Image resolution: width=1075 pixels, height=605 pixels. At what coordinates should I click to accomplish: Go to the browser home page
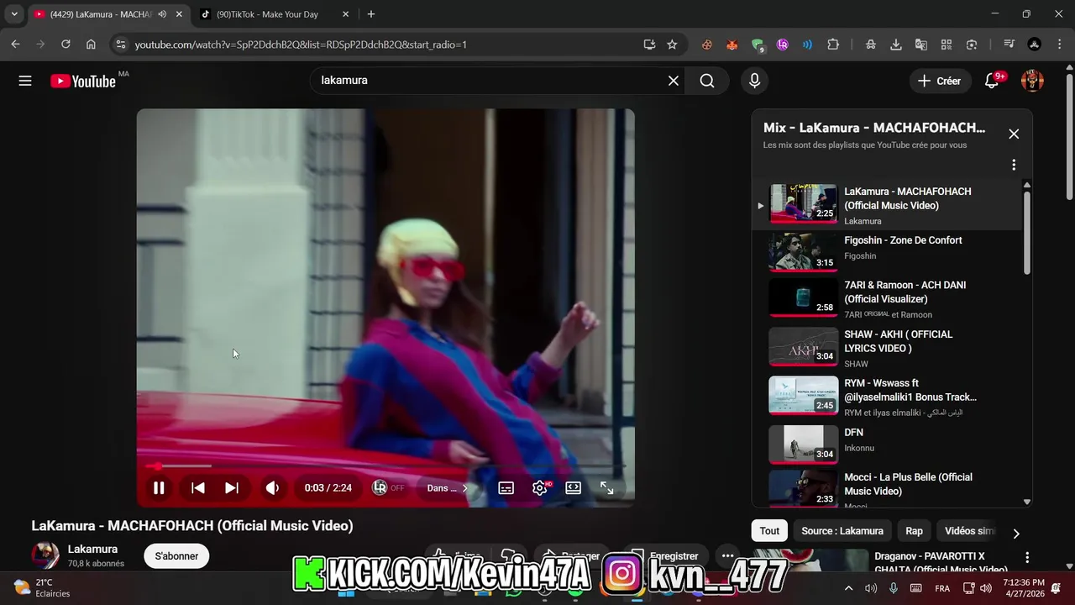[91, 45]
